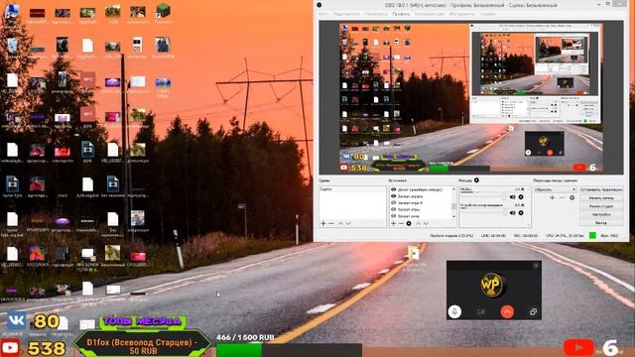Toggle camera in the call overlay
The height and width of the screenshot is (357, 635).
pyautogui.click(x=480, y=311)
